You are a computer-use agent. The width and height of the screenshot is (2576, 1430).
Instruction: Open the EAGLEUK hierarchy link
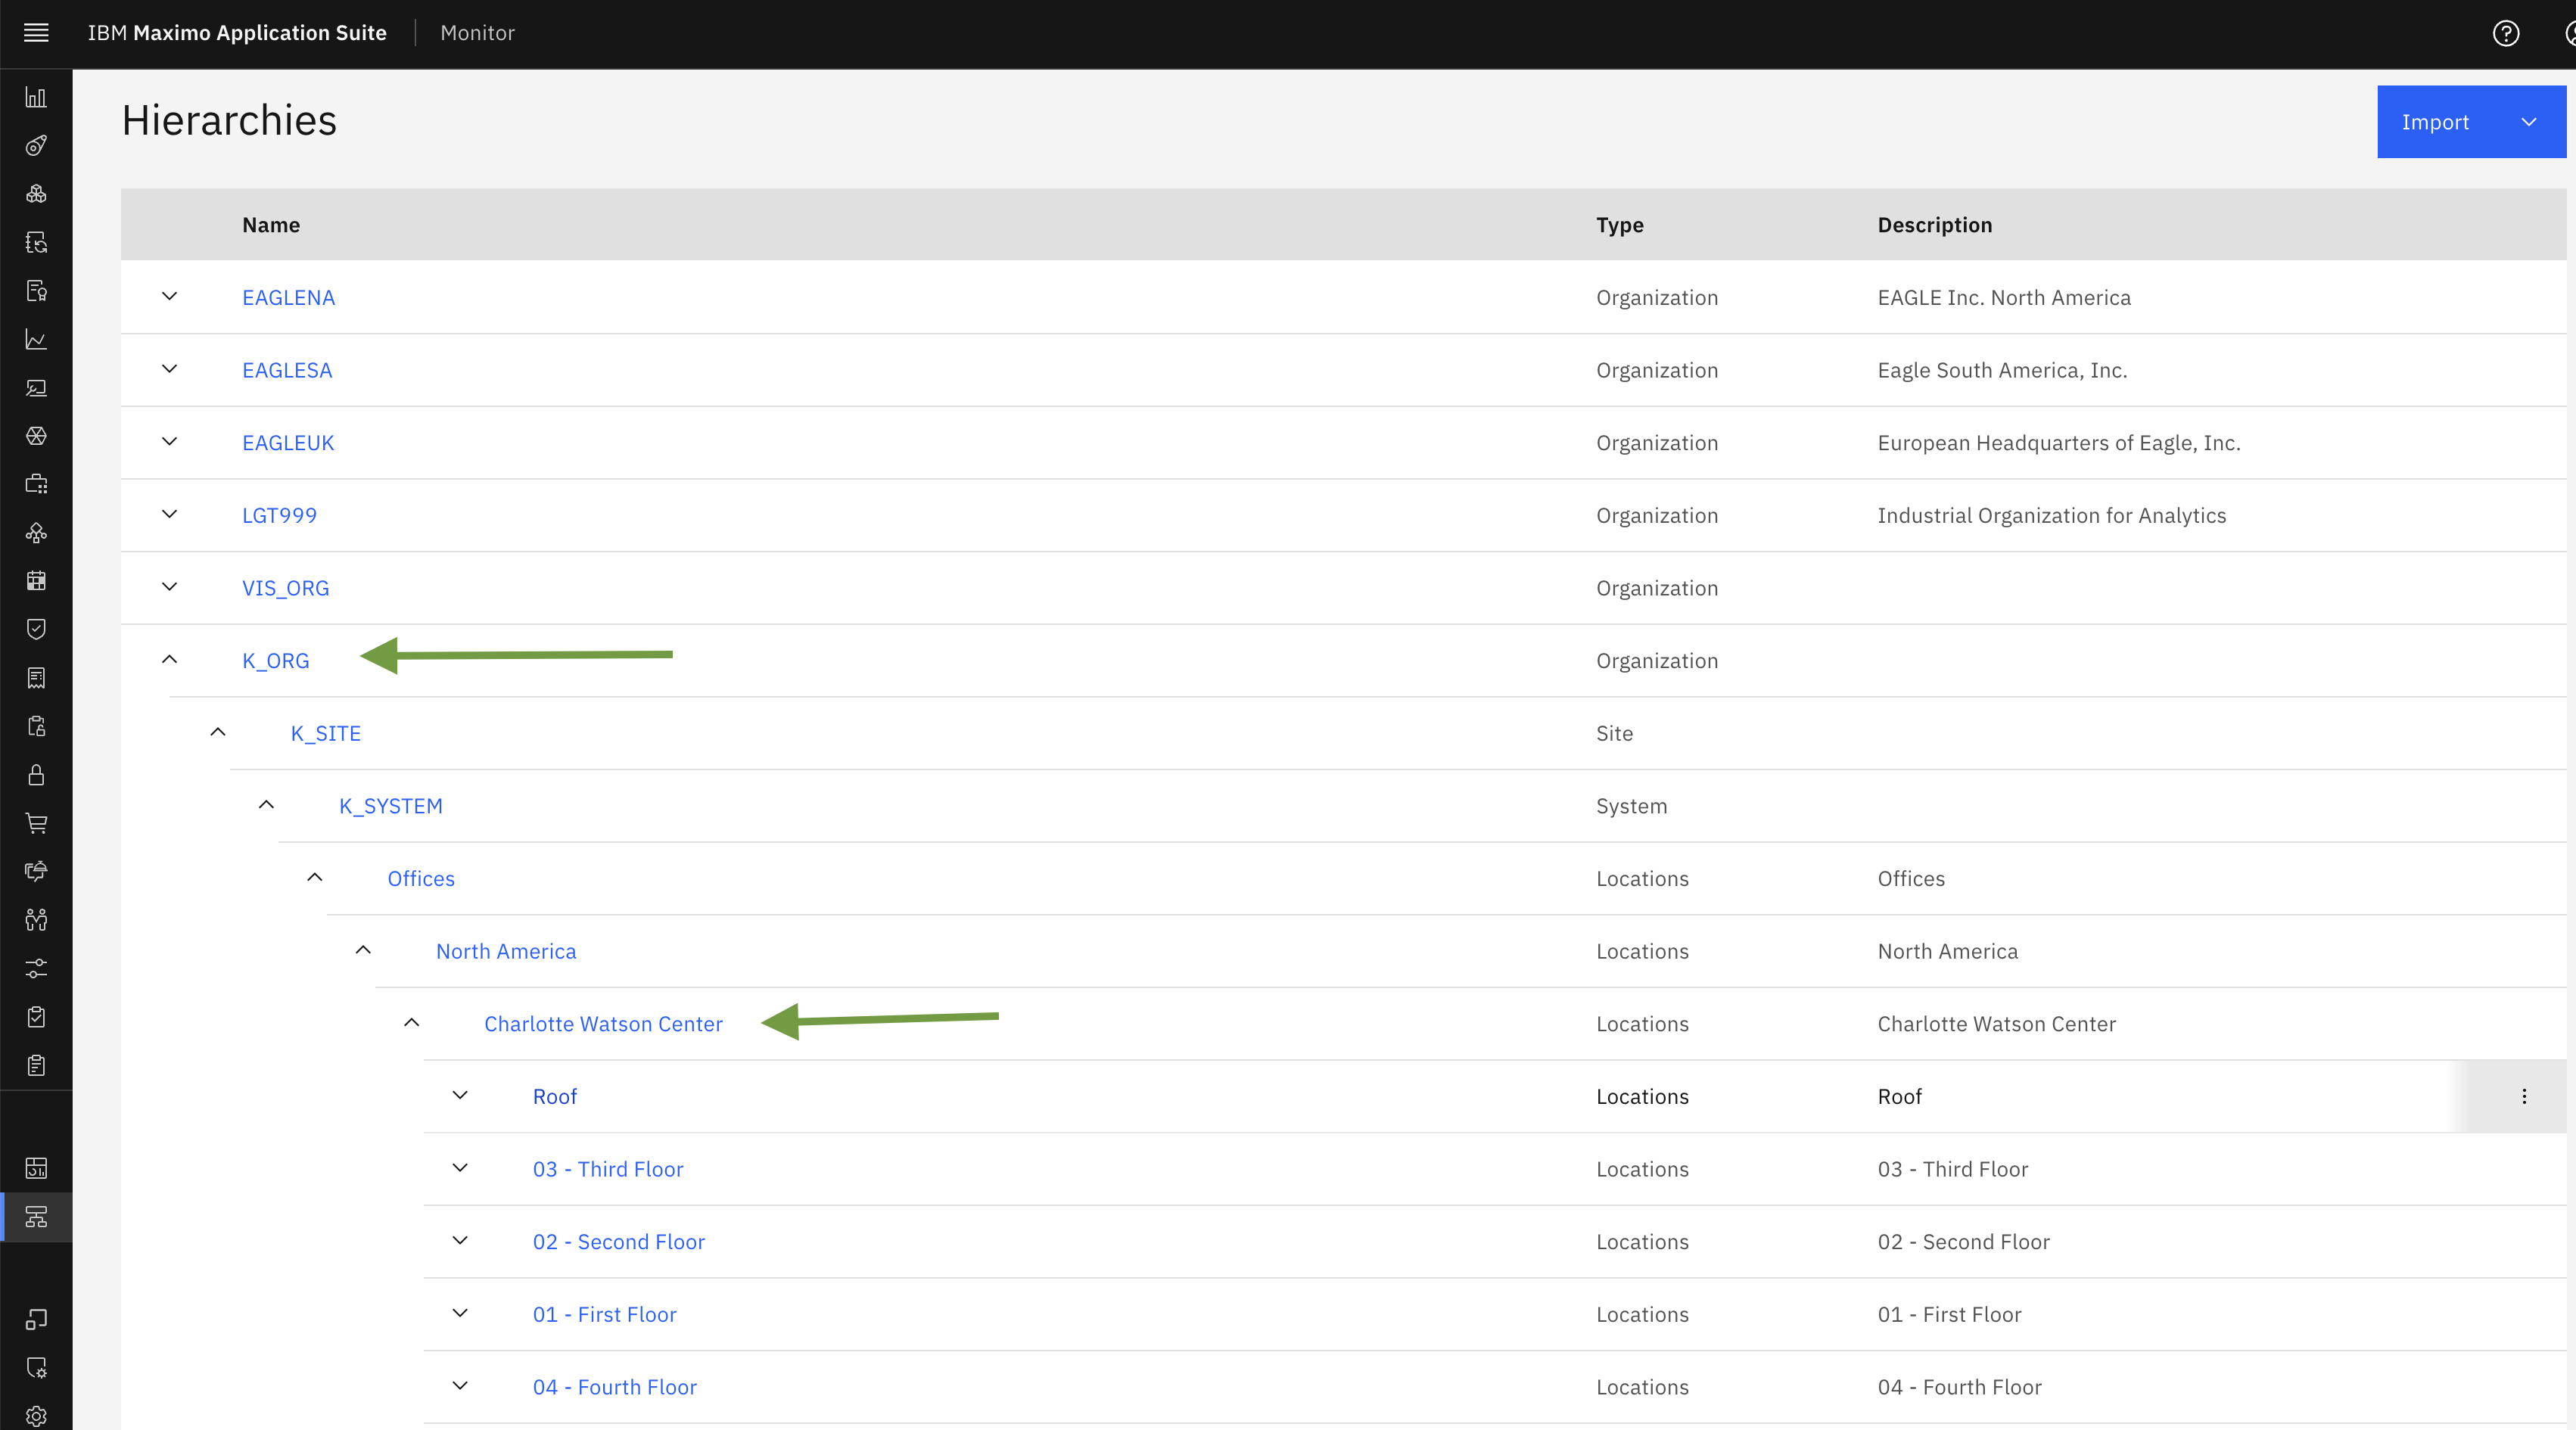click(x=288, y=443)
